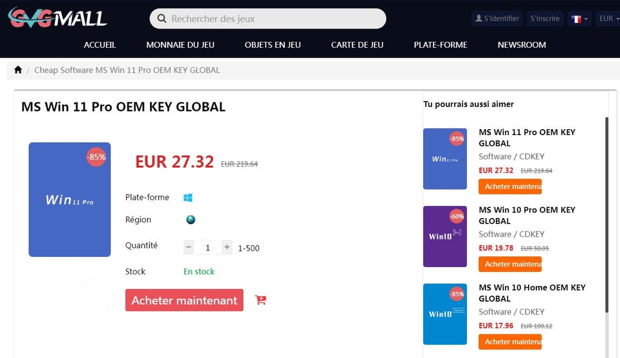Click the search magnifier icon
This screenshot has height=358, width=620.
161,19
